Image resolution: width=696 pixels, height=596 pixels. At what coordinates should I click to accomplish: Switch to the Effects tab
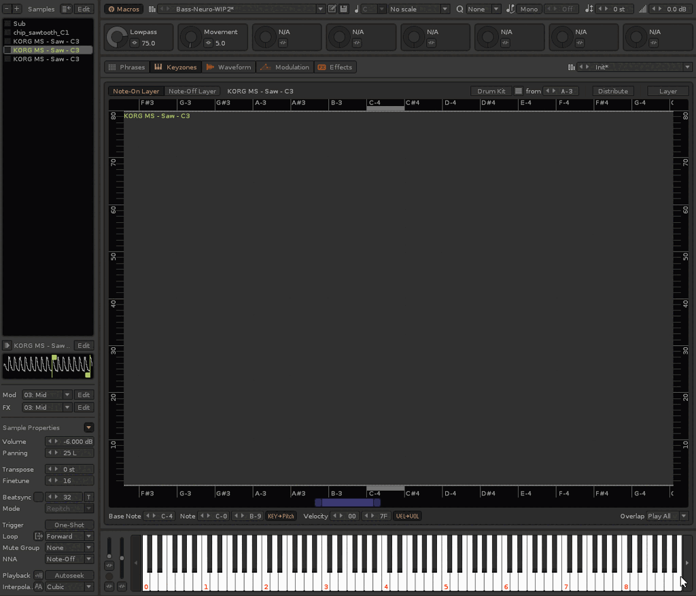(x=335, y=67)
